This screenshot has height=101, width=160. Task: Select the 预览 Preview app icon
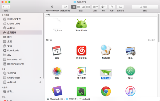130,51
